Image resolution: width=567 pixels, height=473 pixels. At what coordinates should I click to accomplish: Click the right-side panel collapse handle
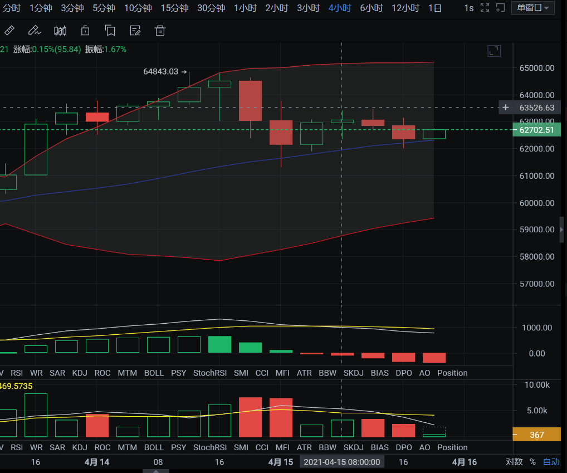pyautogui.click(x=561, y=229)
